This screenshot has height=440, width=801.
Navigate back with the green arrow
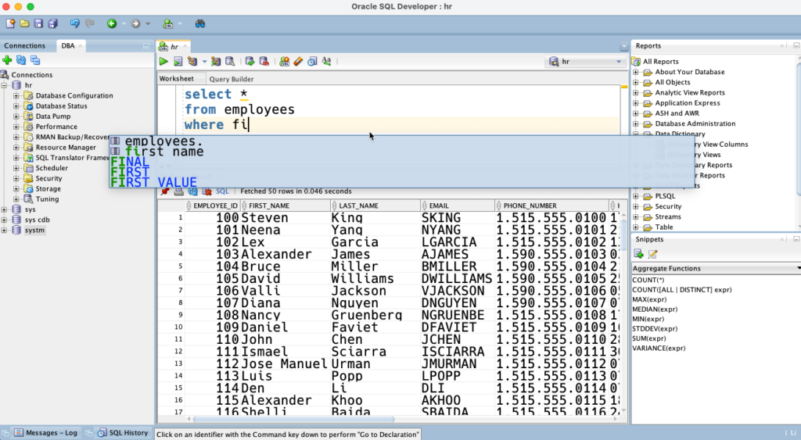coord(111,23)
